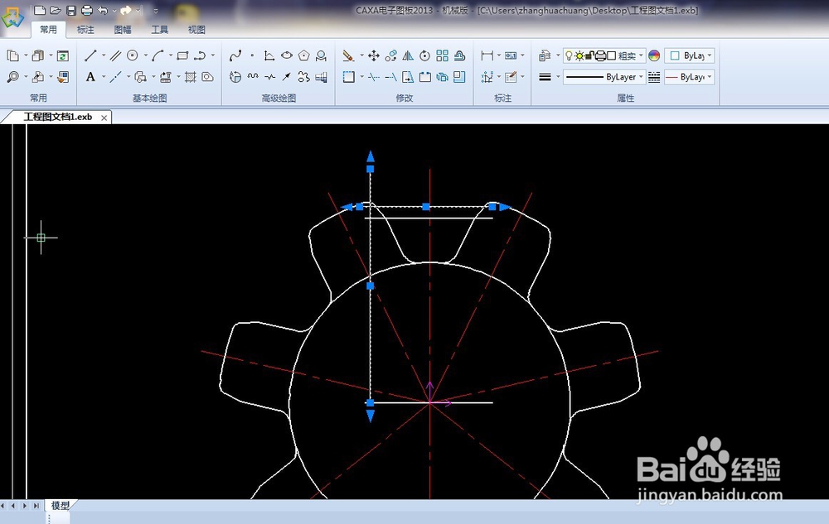The image size is (829, 524).
Task: Select the Arc drawing tool
Action: tap(158, 55)
